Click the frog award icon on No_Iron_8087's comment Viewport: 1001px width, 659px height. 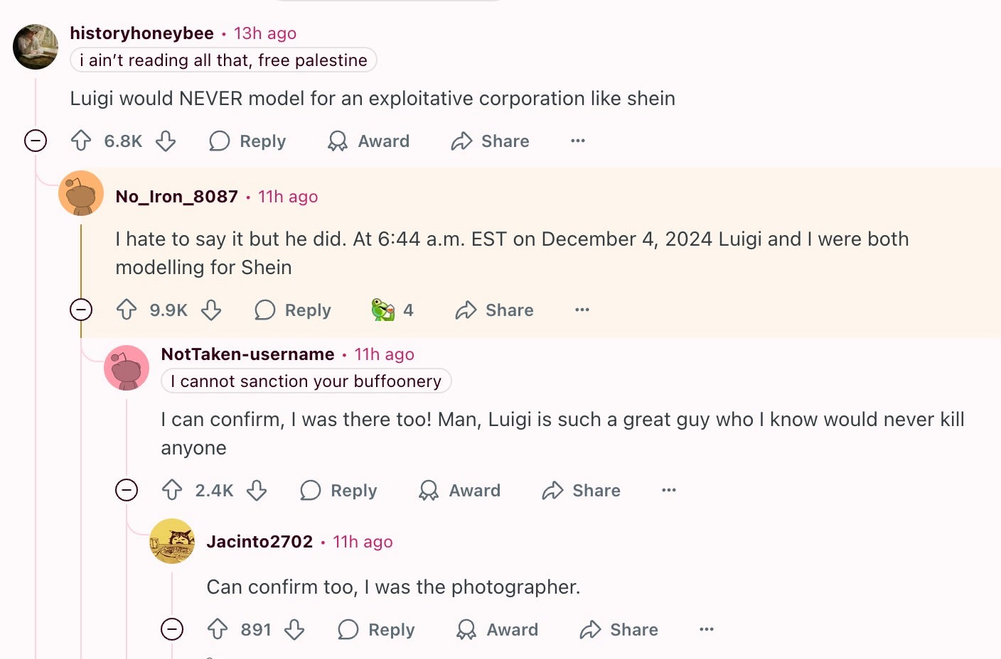coord(382,310)
